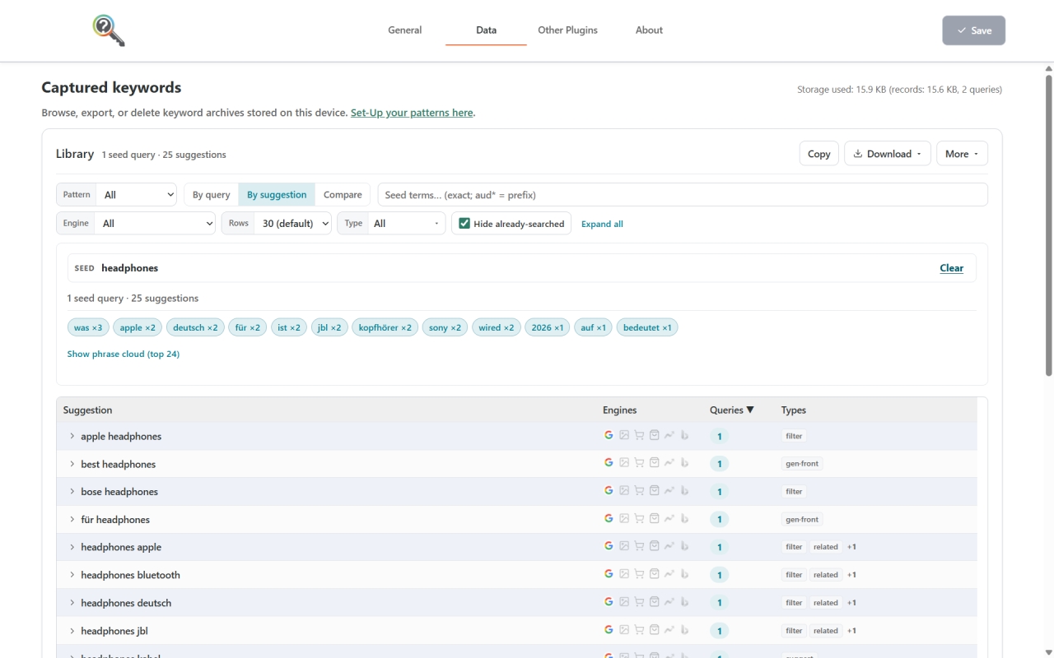
Task: Click the Queries column sort arrow
Action: [750, 410]
